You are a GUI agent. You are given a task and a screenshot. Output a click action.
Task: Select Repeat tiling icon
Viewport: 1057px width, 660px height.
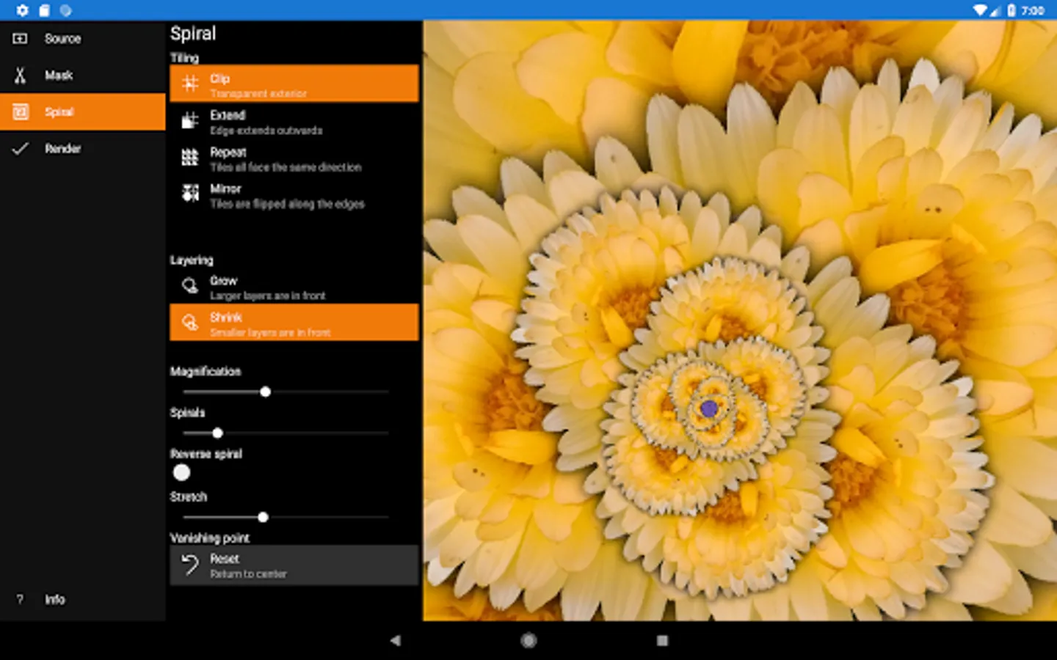tap(190, 158)
